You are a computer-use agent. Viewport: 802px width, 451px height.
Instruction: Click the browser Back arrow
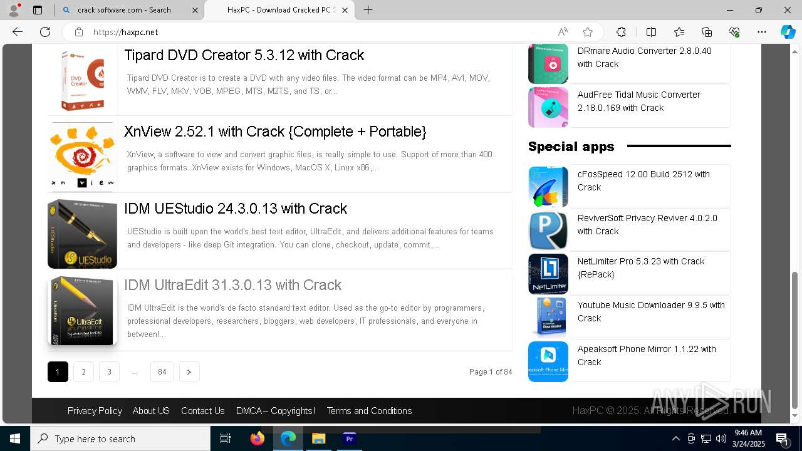[18, 32]
